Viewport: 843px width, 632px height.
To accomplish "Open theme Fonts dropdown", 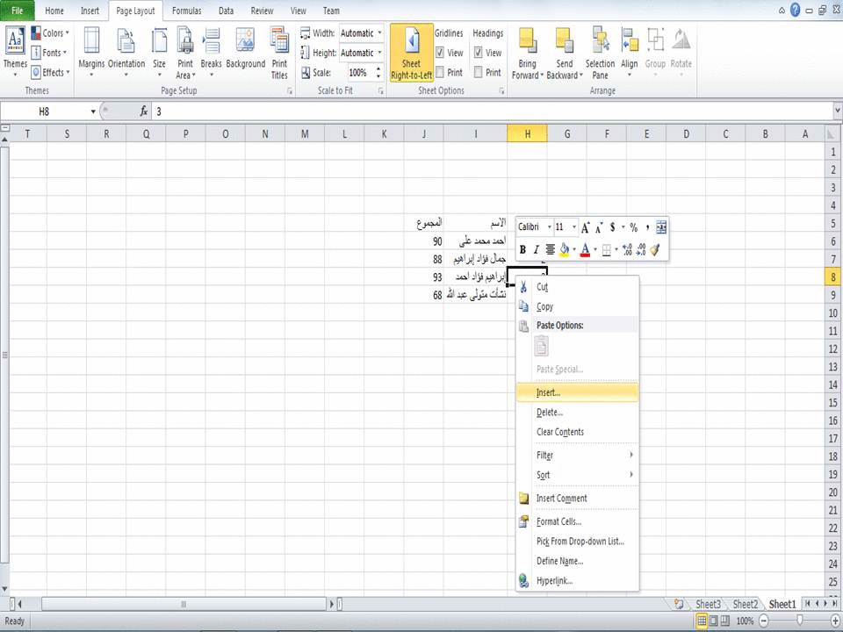I will click(x=49, y=53).
